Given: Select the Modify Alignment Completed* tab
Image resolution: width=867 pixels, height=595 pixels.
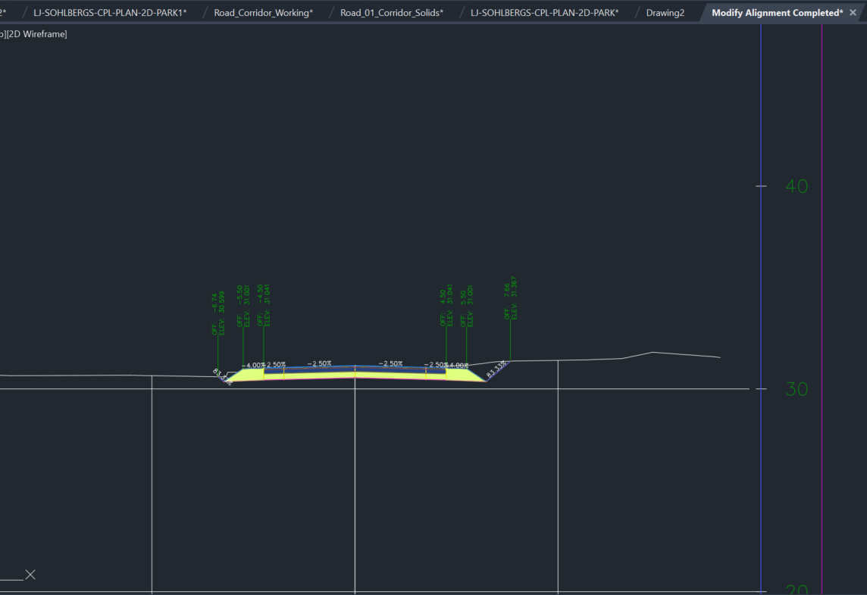Looking at the screenshot, I should coord(778,13).
